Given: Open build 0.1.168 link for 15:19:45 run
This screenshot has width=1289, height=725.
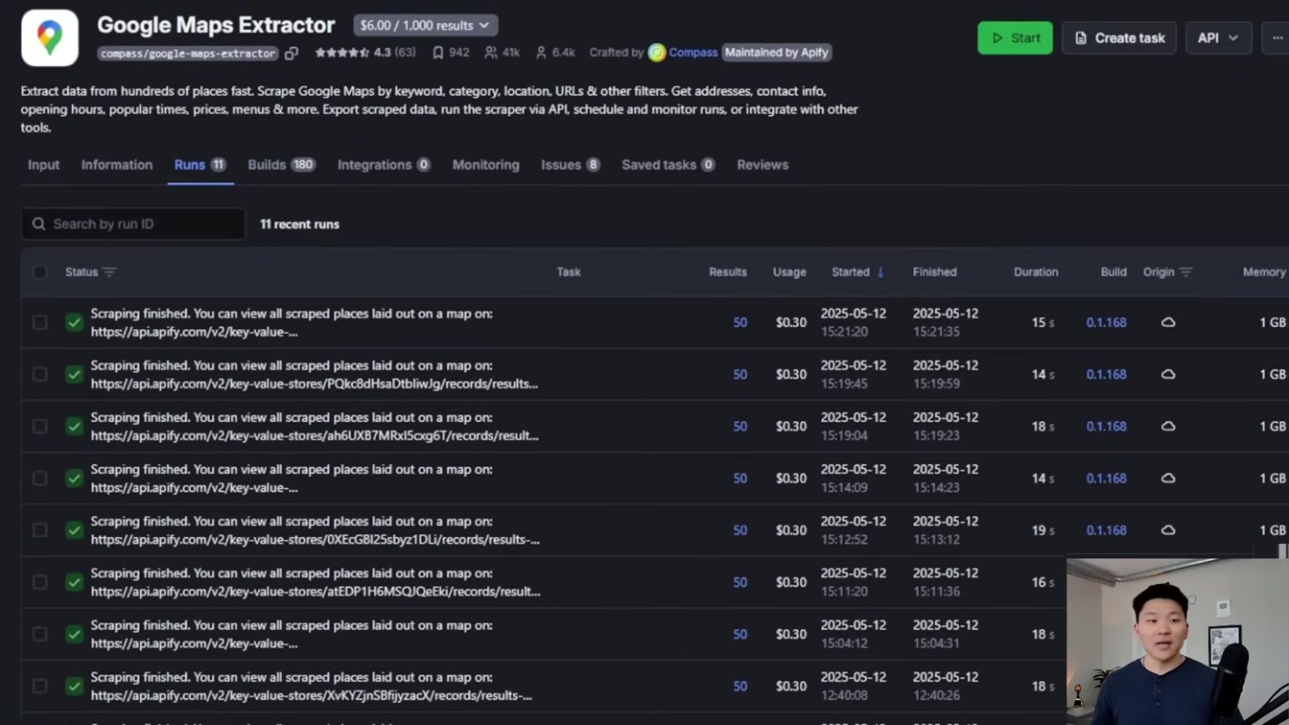Looking at the screenshot, I should point(1106,374).
